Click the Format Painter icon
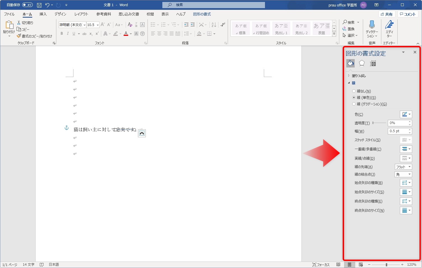This screenshot has width=422, height=268. [19, 36]
